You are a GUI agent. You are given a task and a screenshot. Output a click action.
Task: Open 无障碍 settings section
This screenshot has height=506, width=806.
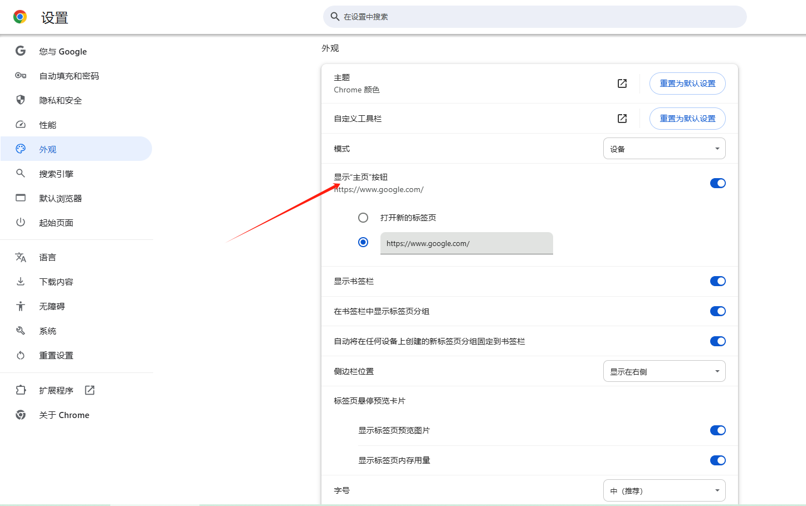point(76,306)
